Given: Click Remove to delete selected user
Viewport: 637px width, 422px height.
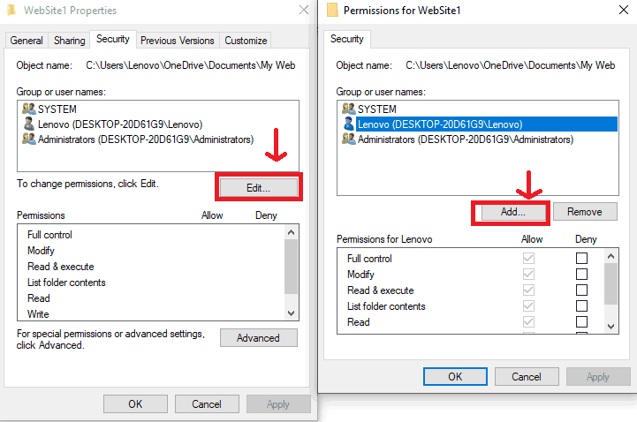Looking at the screenshot, I should 584,212.
